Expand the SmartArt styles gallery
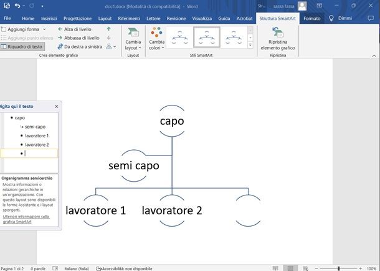 coord(250,45)
